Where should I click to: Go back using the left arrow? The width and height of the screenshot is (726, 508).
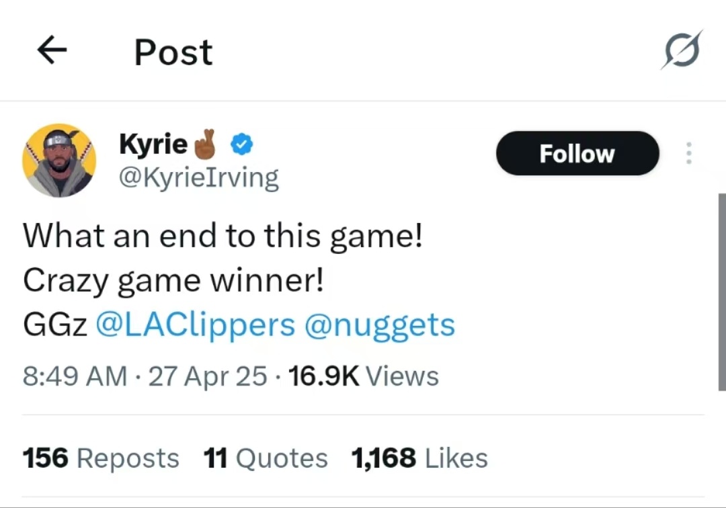coord(52,50)
